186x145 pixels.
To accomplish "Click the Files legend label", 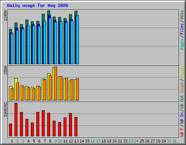I will 182,29.
